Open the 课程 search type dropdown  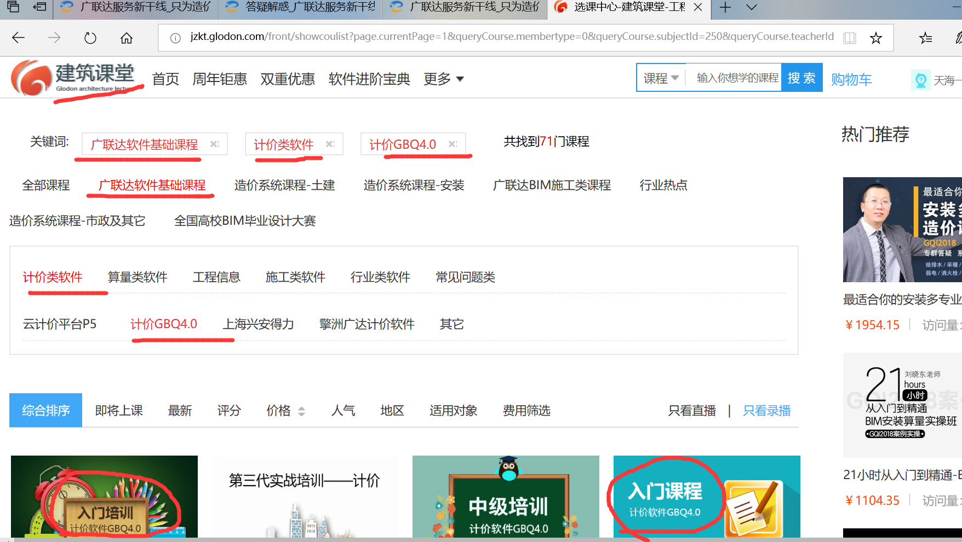pos(661,78)
